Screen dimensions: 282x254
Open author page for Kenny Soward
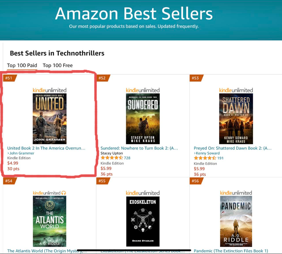click(207, 153)
